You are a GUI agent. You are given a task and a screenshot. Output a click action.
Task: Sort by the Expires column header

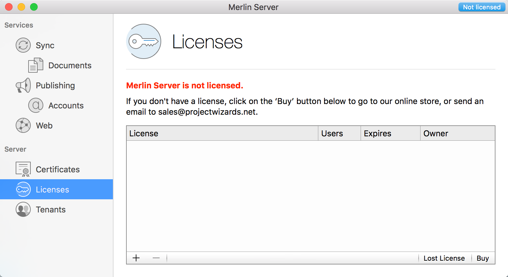point(390,133)
